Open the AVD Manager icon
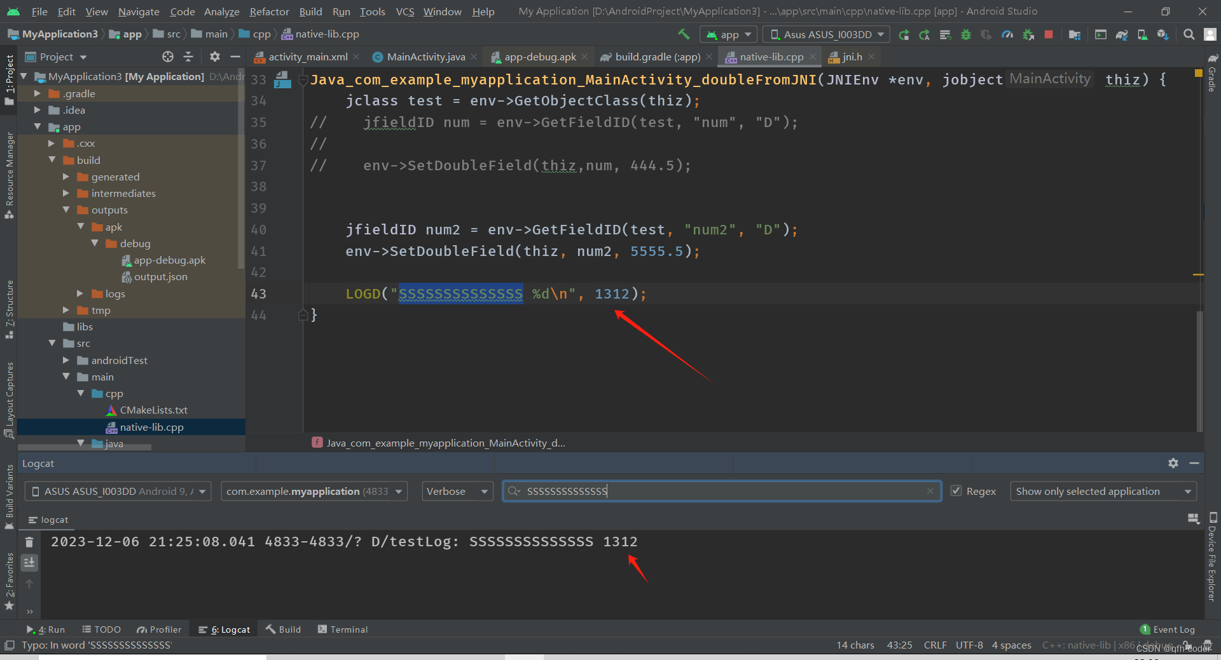This screenshot has height=660, width=1221. (1142, 34)
